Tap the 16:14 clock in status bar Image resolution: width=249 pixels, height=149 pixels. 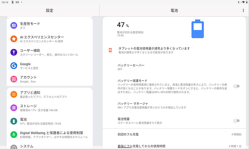click(5, 2)
